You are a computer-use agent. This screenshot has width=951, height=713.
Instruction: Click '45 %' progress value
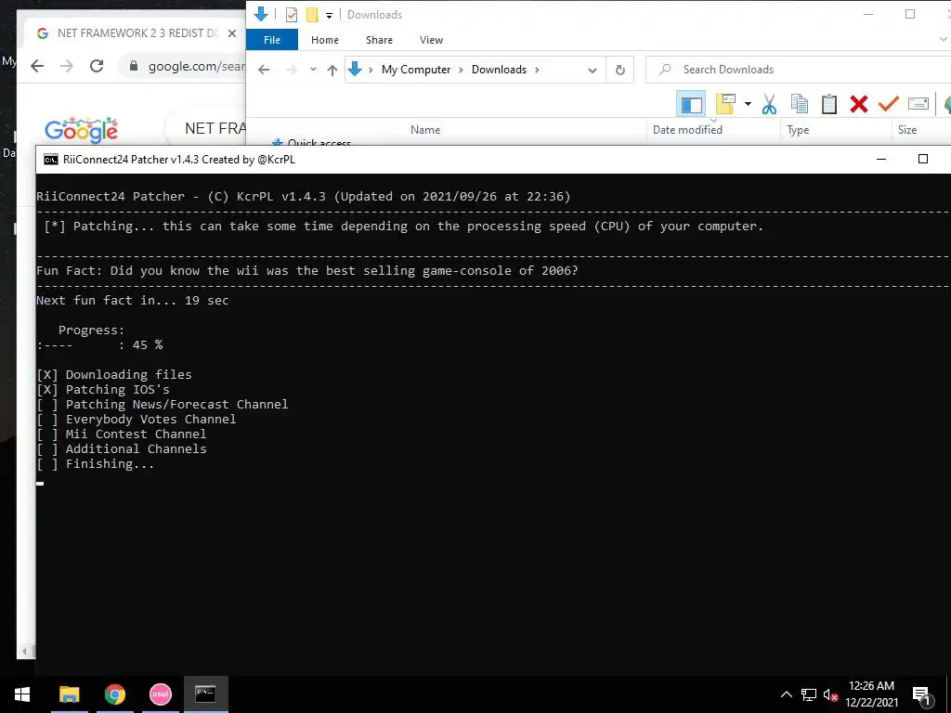pyautogui.click(x=148, y=345)
